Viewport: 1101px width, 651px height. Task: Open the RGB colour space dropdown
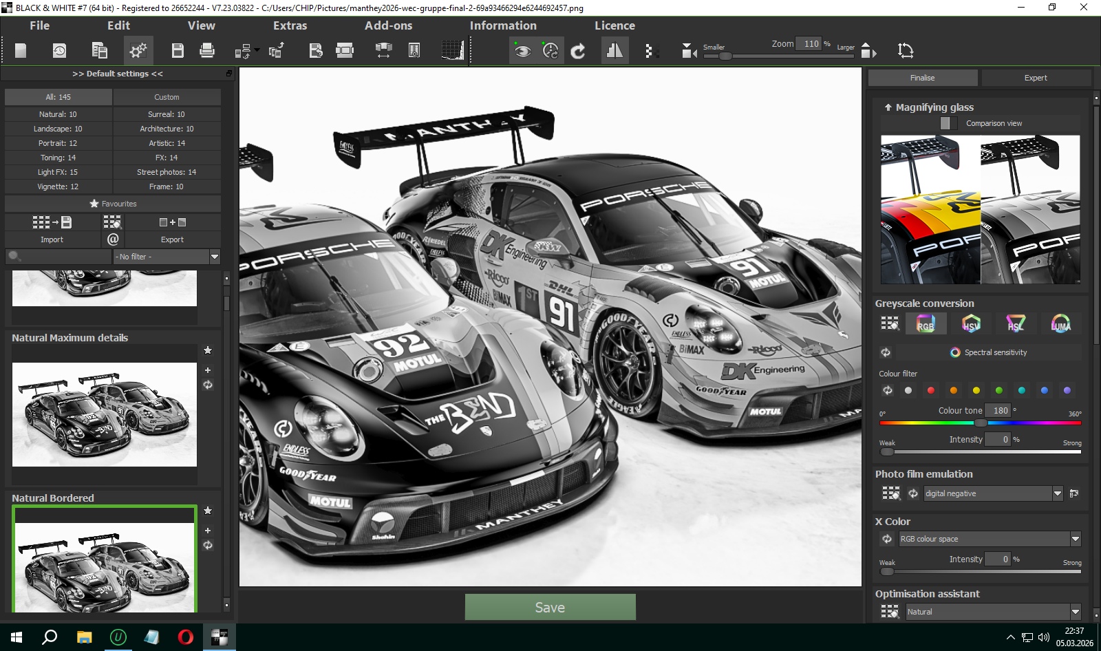1075,539
